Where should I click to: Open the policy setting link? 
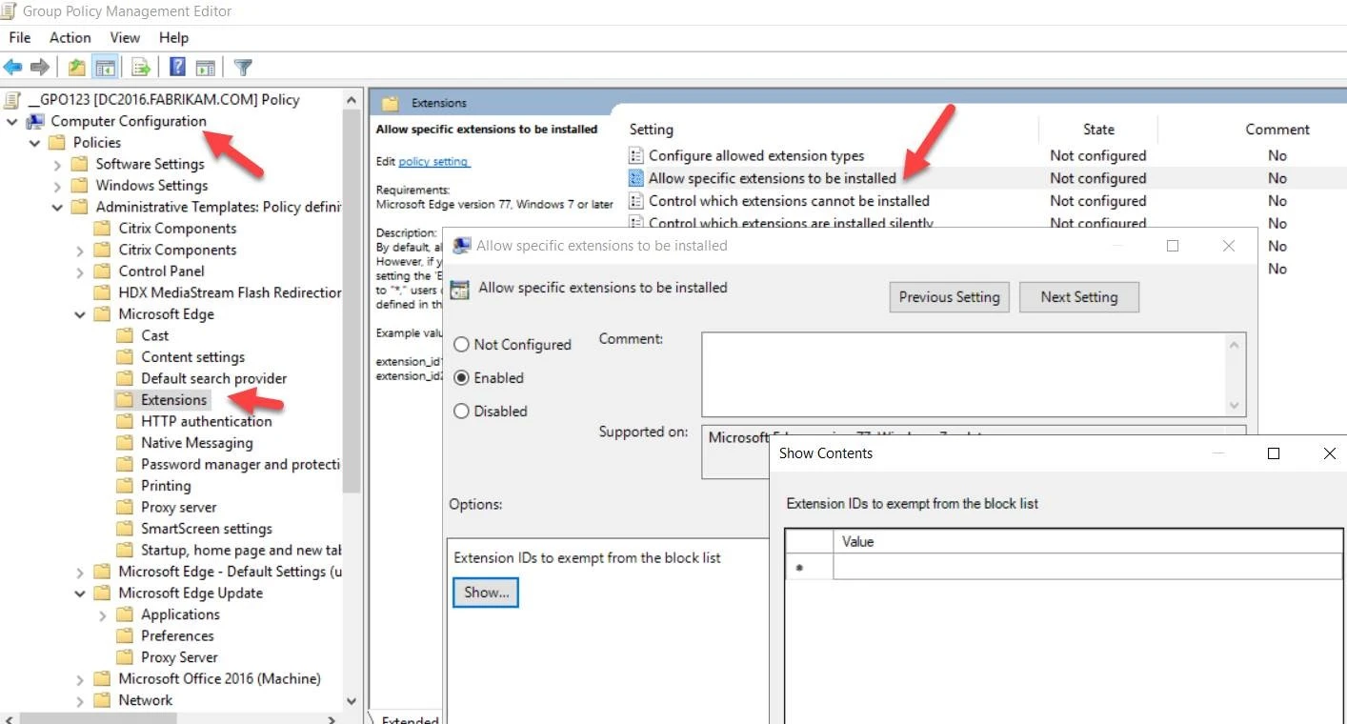[x=433, y=162]
